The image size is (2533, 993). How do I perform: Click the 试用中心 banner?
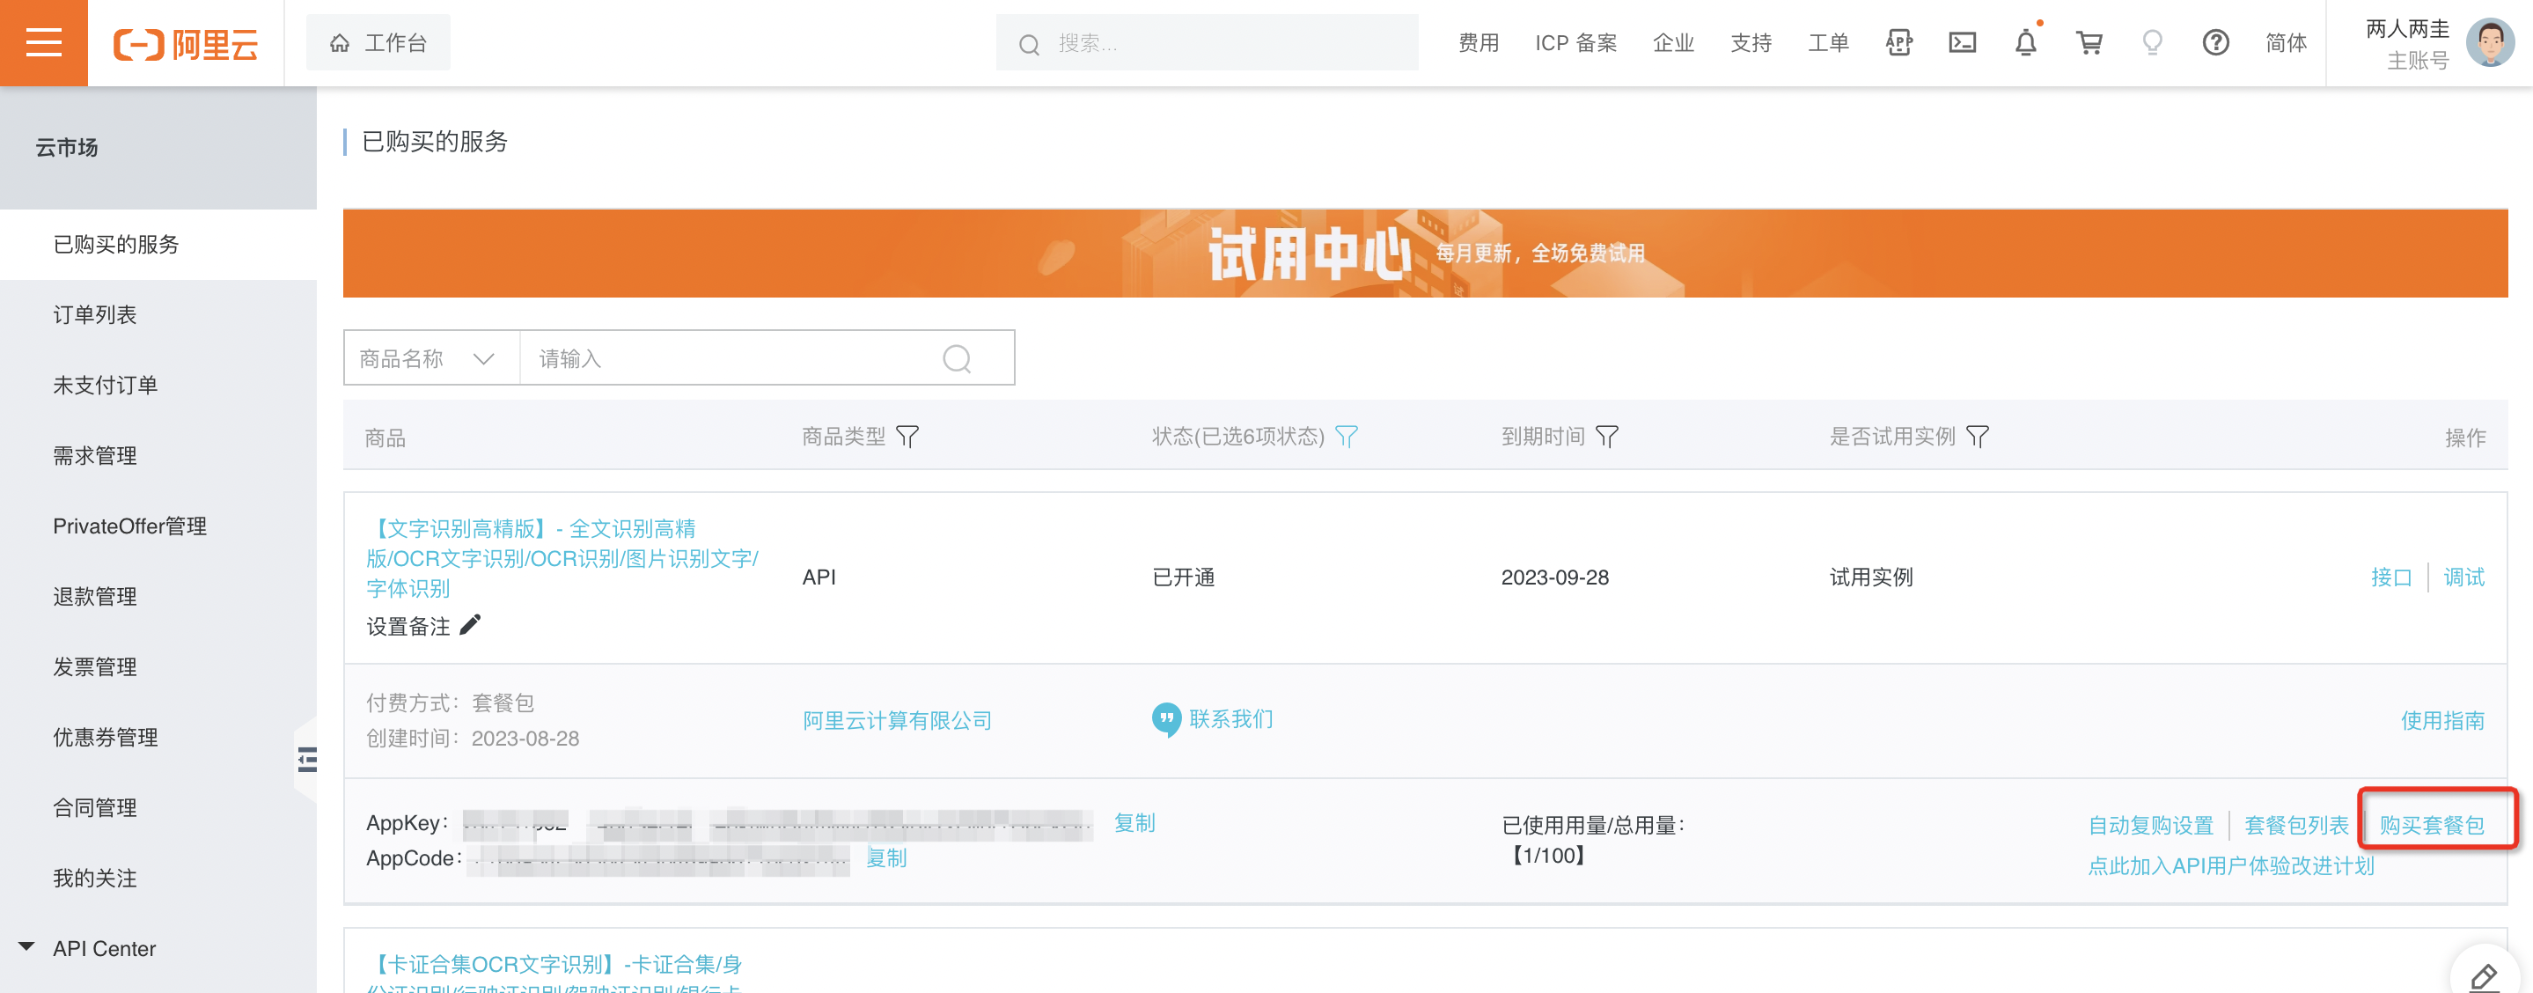point(1425,254)
